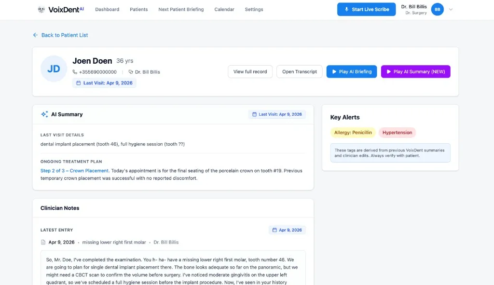Select the Allergy: Penicillin alert tag

(353, 133)
